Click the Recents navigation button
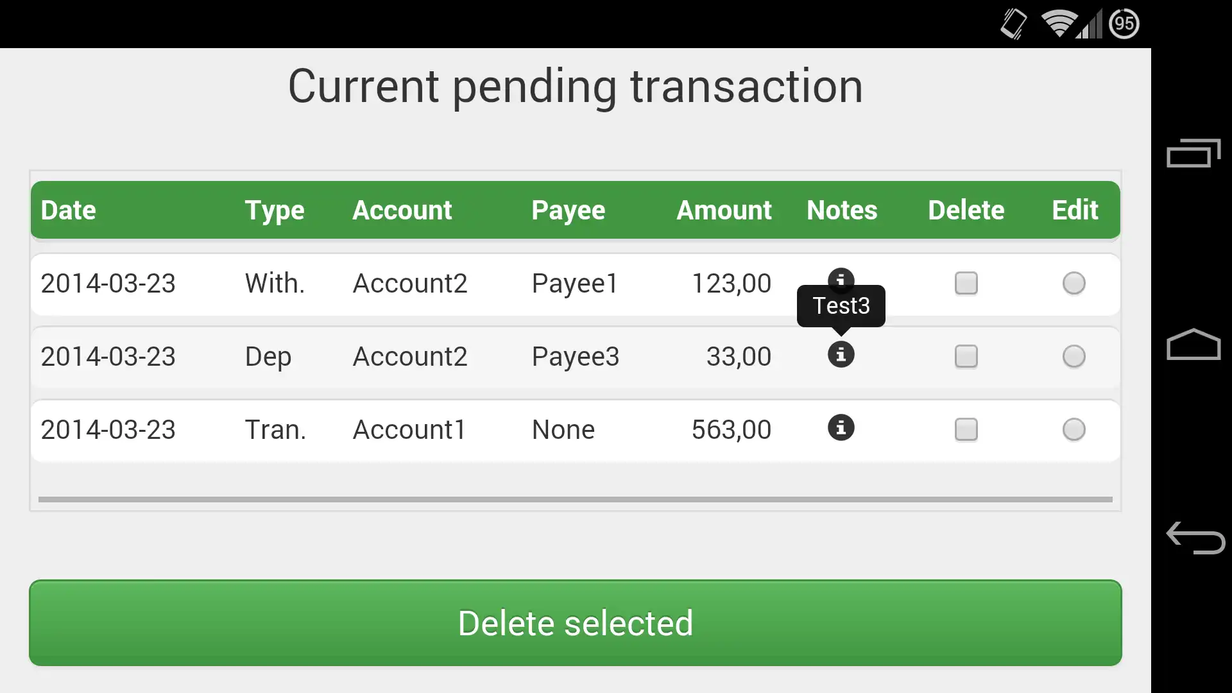The height and width of the screenshot is (693, 1232). 1192,155
